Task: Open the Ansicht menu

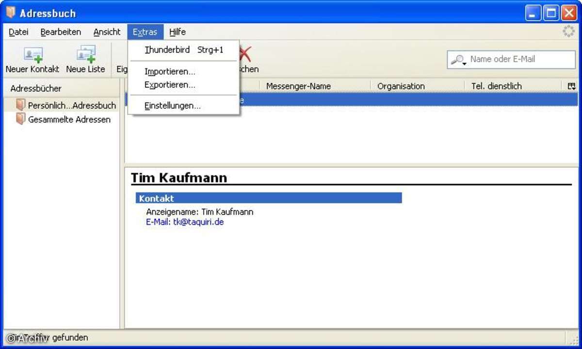Action: tap(107, 32)
